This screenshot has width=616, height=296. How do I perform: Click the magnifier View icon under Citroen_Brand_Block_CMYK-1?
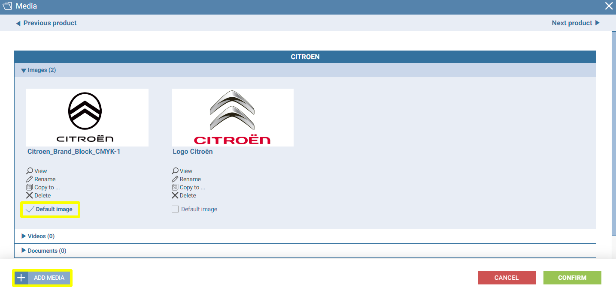click(x=30, y=171)
